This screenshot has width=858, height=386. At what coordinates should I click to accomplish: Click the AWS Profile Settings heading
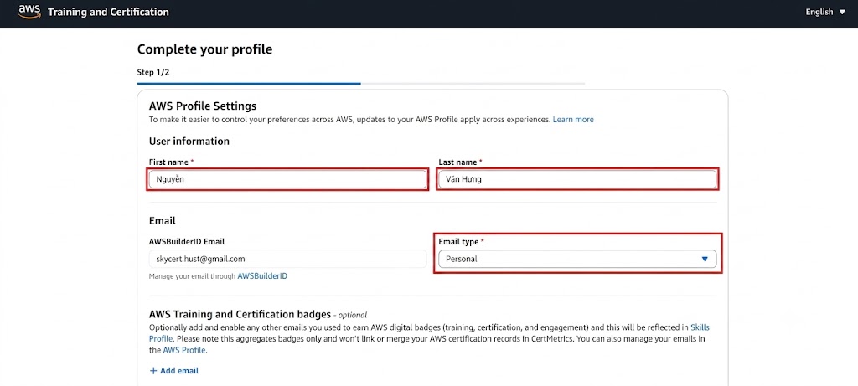click(x=203, y=106)
